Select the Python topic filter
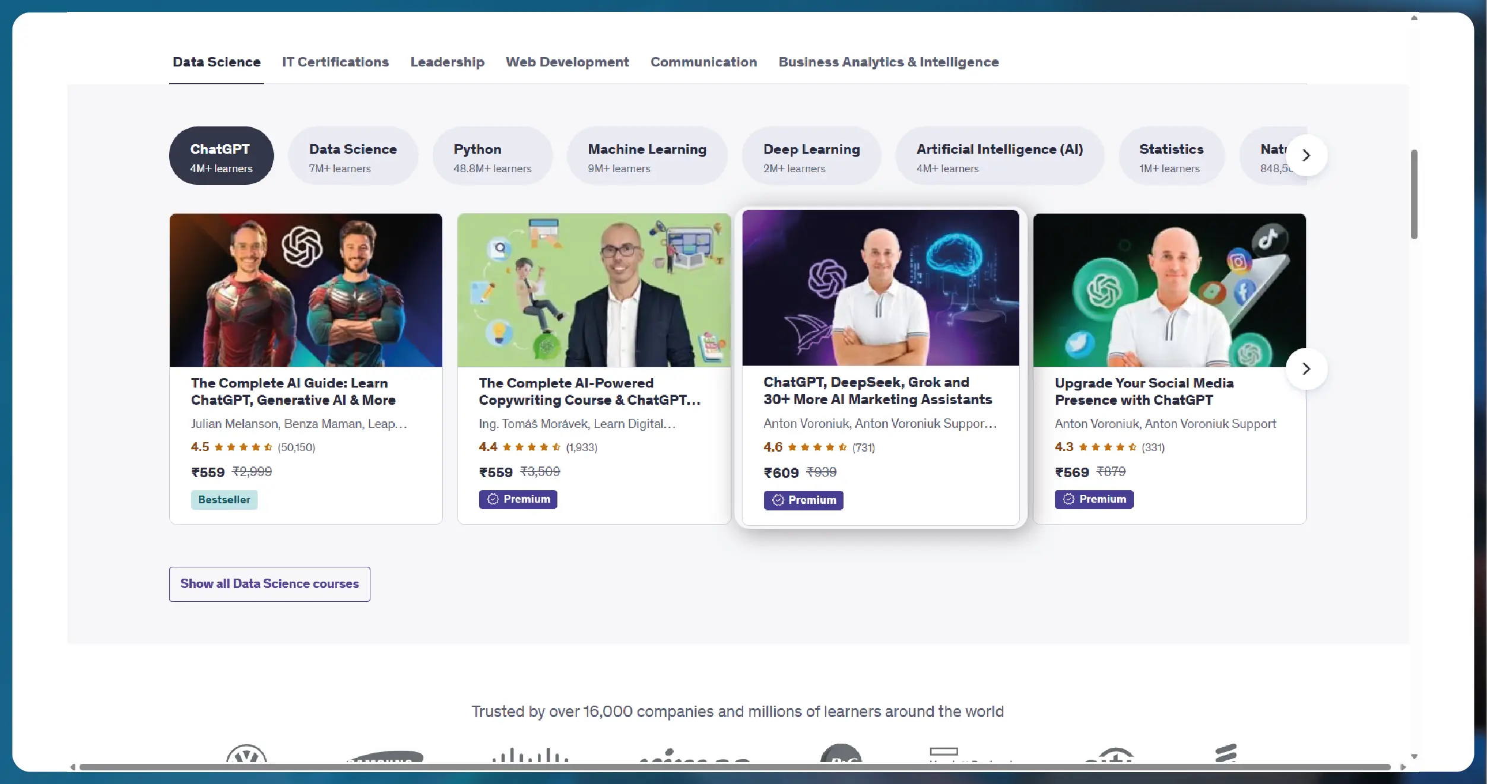The image size is (1487, 784). [492, 155]
